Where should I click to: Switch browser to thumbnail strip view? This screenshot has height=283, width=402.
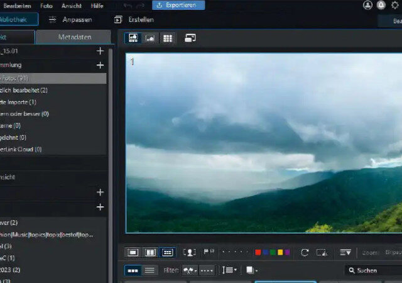click(x=133, y=270)
